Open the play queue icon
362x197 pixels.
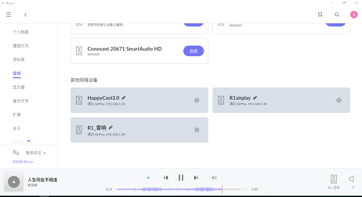(215, 178)
